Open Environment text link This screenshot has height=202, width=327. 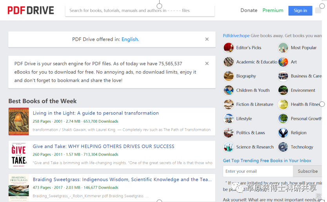303,90
